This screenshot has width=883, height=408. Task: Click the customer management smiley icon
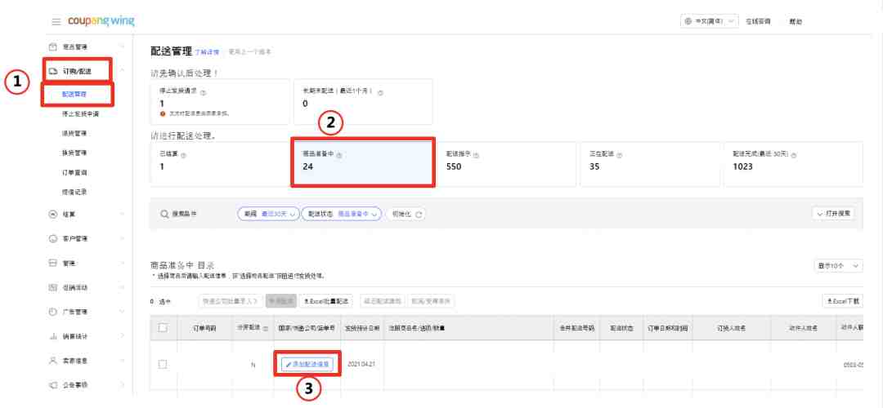pos(53,239)
